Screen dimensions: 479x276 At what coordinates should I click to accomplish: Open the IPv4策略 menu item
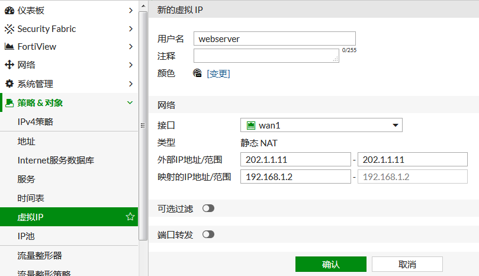pos(36,121)
